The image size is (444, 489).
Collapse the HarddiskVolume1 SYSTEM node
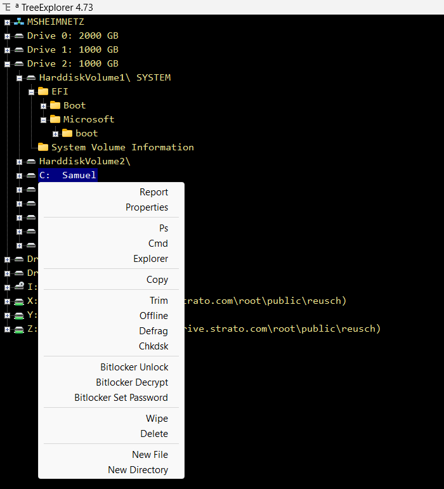pyautogui.click(x=19, y=77)
